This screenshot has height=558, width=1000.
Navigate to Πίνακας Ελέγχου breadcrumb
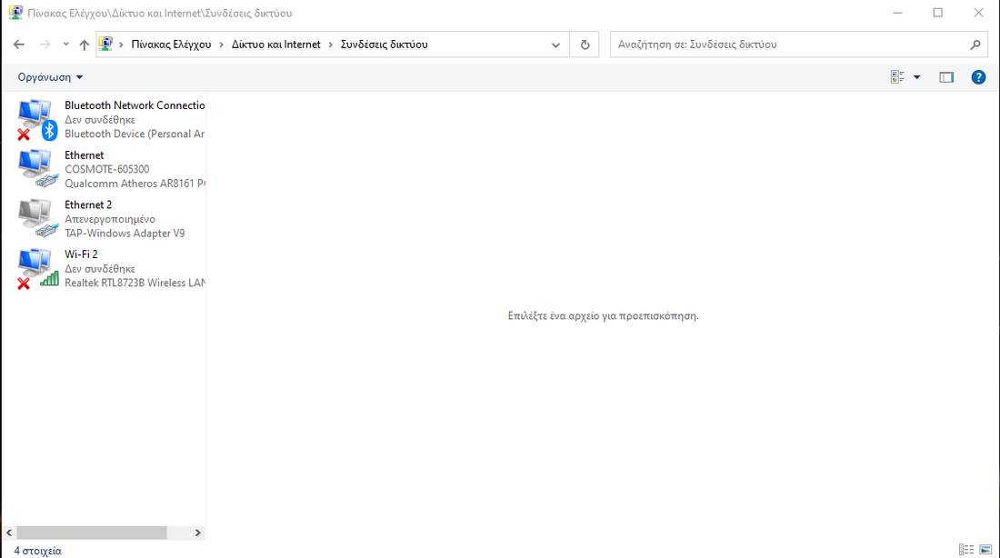[x=171, y=45]
